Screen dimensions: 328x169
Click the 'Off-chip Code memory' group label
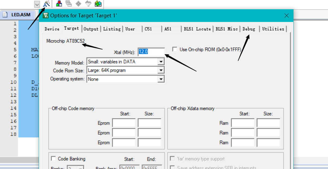coord(73,108)
